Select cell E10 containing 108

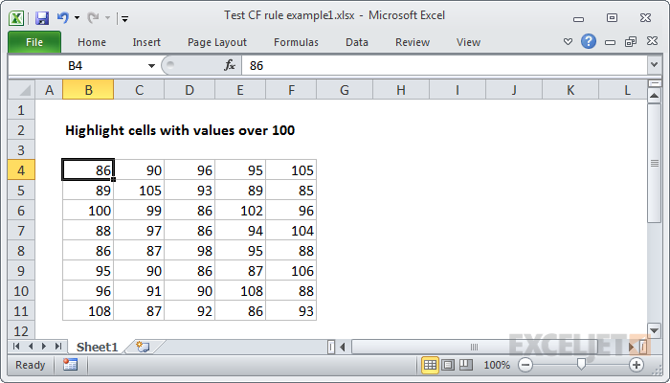pyautogui.click(x=240, y=291)
